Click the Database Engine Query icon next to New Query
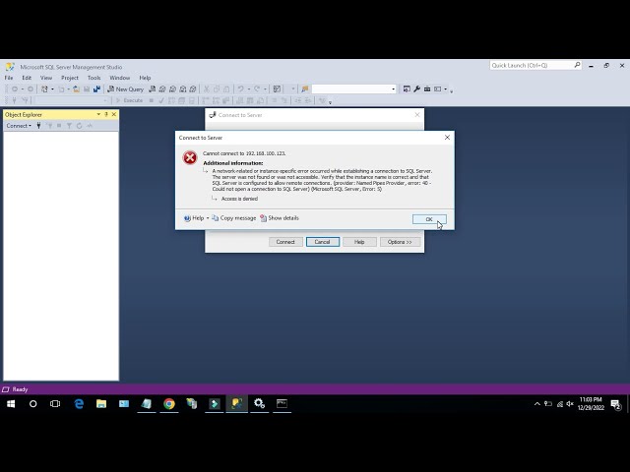The height and width of the screenshot is (472, 630). pos(152,89)
